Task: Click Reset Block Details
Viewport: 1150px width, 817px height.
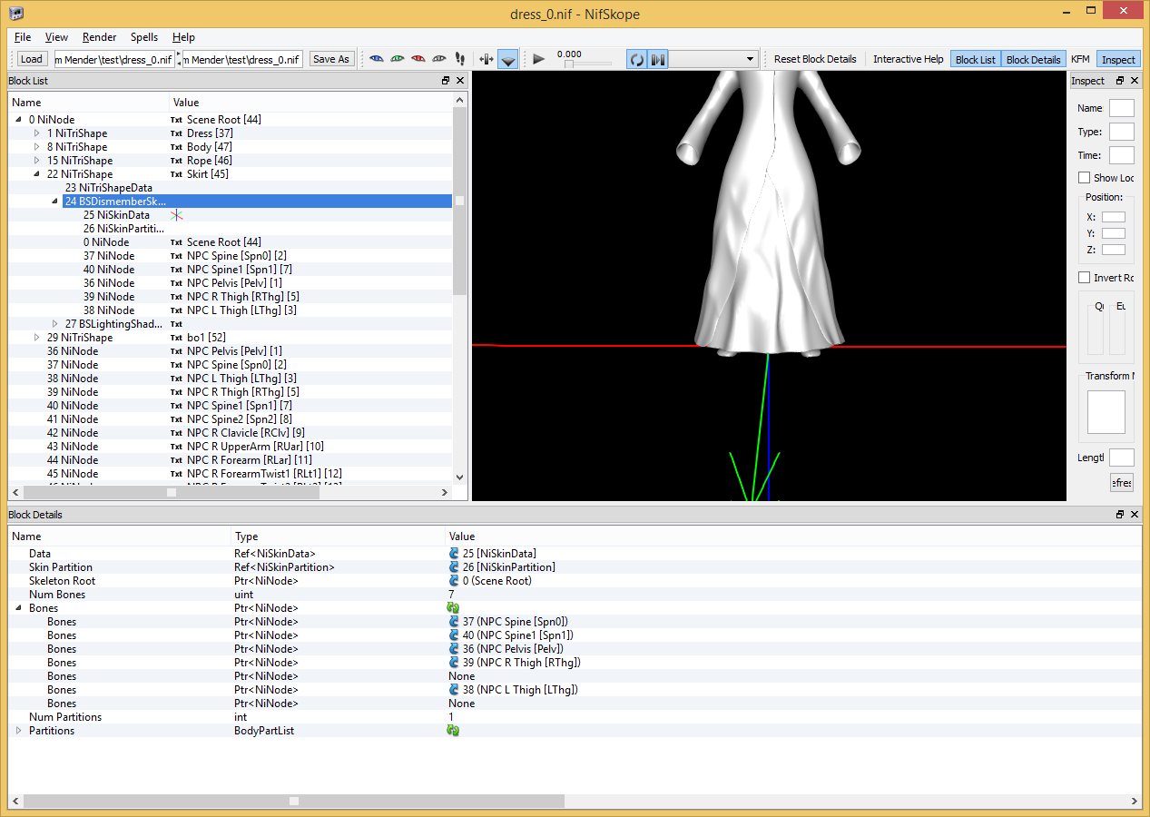Action: click(814, 58)
